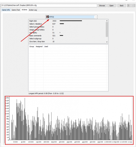The height and width of the screenshot is (147, 136).
Task: Click the 'Longest AFK period' text
Action: coord(46,94)
